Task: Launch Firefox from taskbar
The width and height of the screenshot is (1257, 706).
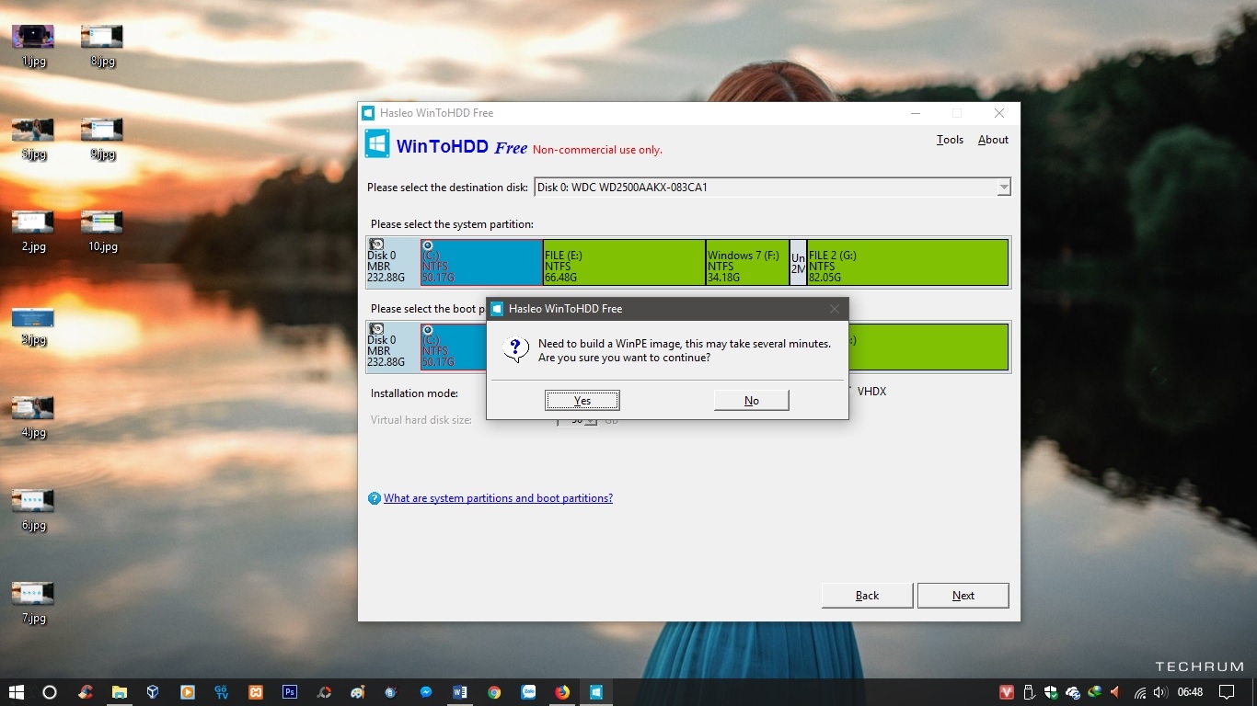Action: coord(562,692)
